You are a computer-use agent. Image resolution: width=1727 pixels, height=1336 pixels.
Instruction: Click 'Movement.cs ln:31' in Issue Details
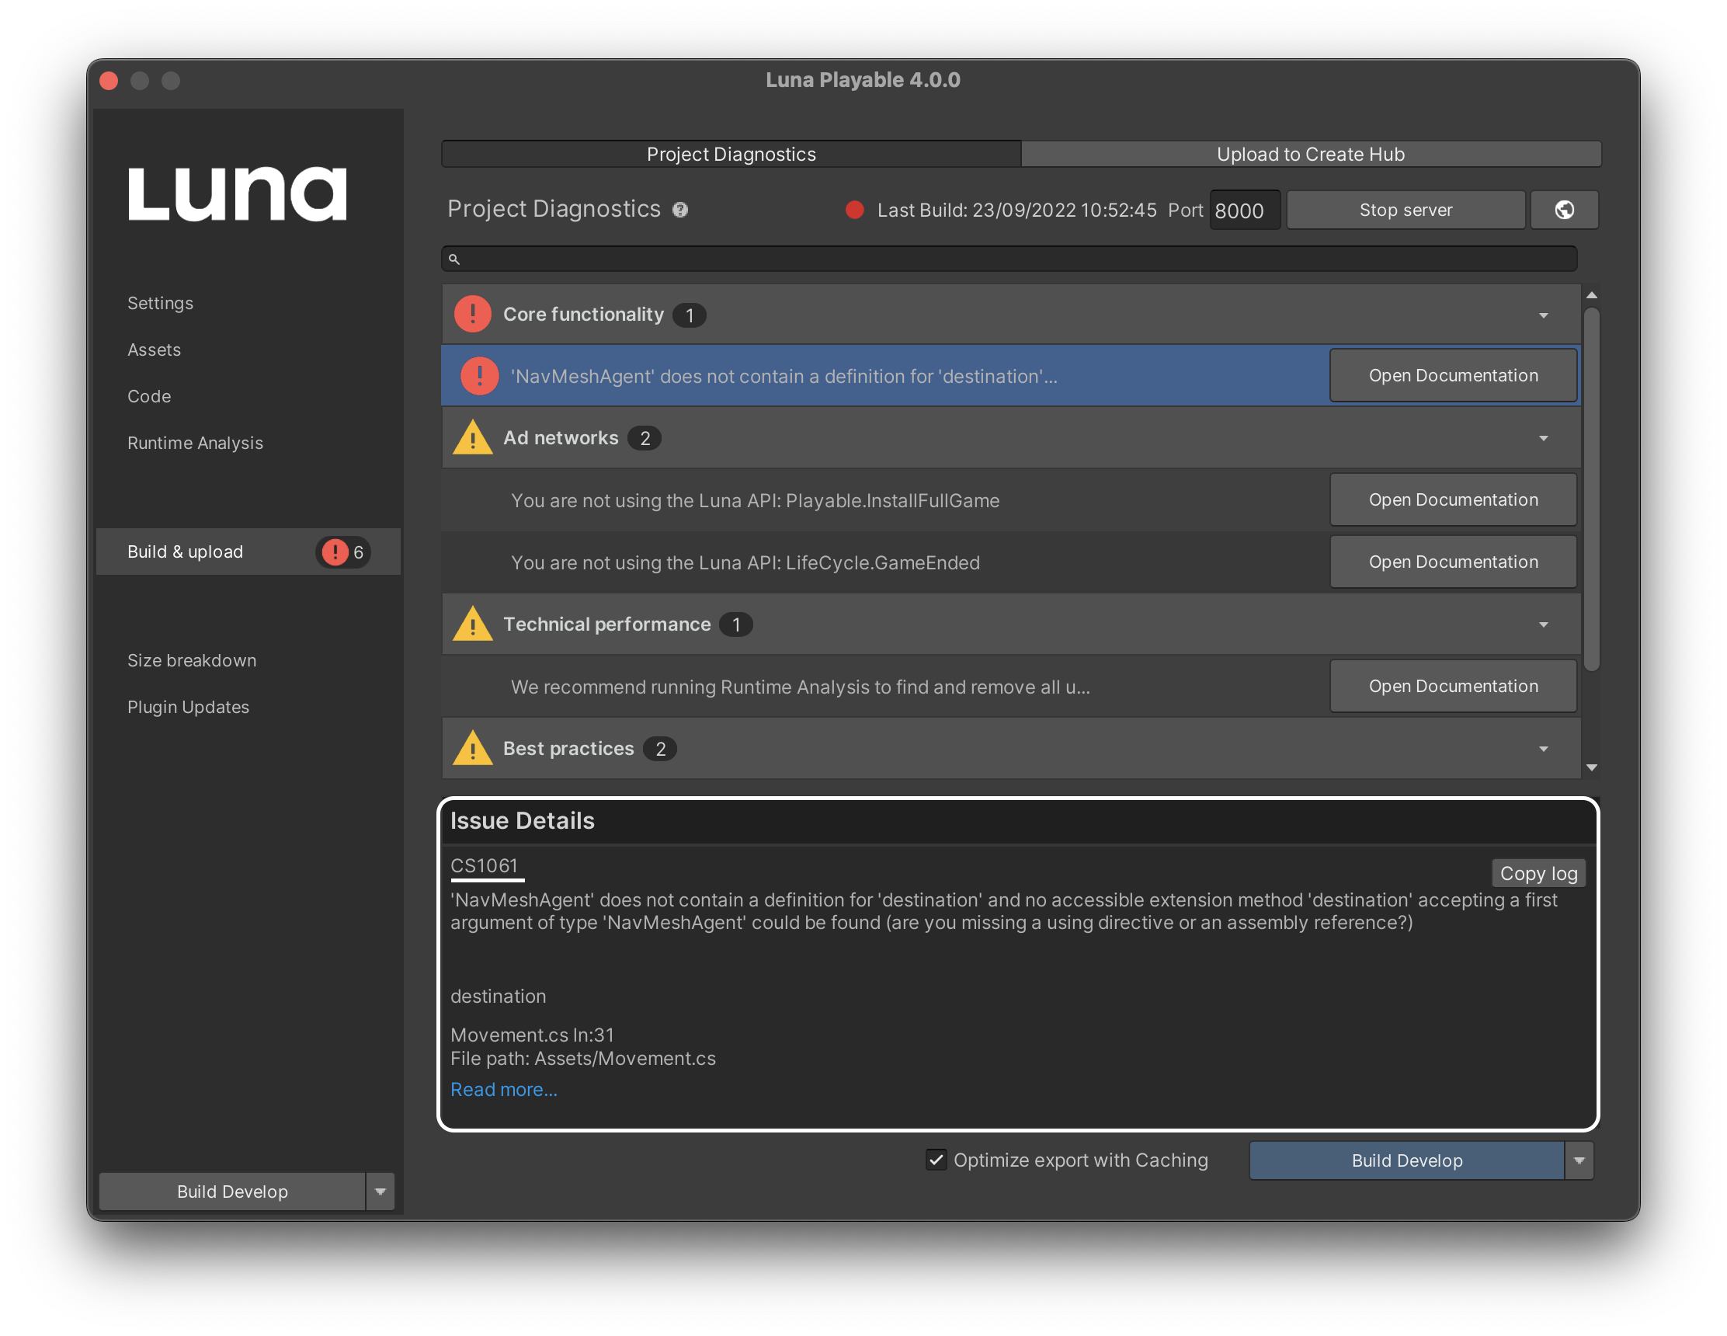[532, 1035]
